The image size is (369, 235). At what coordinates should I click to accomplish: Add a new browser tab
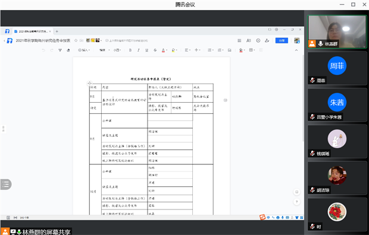[57, 31]
